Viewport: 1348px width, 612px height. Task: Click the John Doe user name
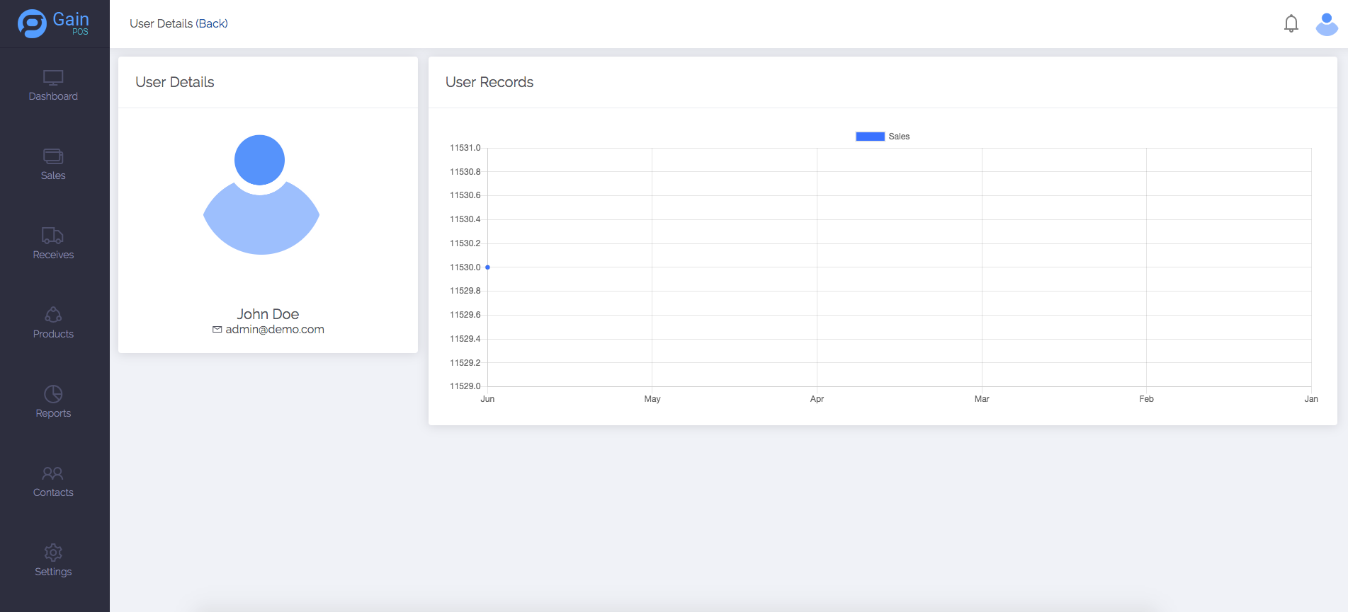[268, 314]
